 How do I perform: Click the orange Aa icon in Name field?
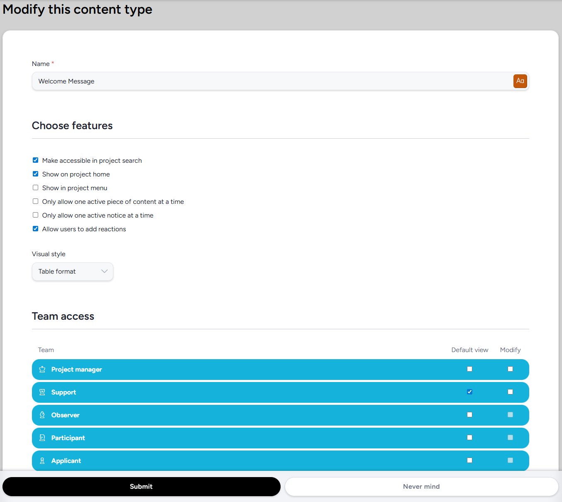[x=520, y=81]
